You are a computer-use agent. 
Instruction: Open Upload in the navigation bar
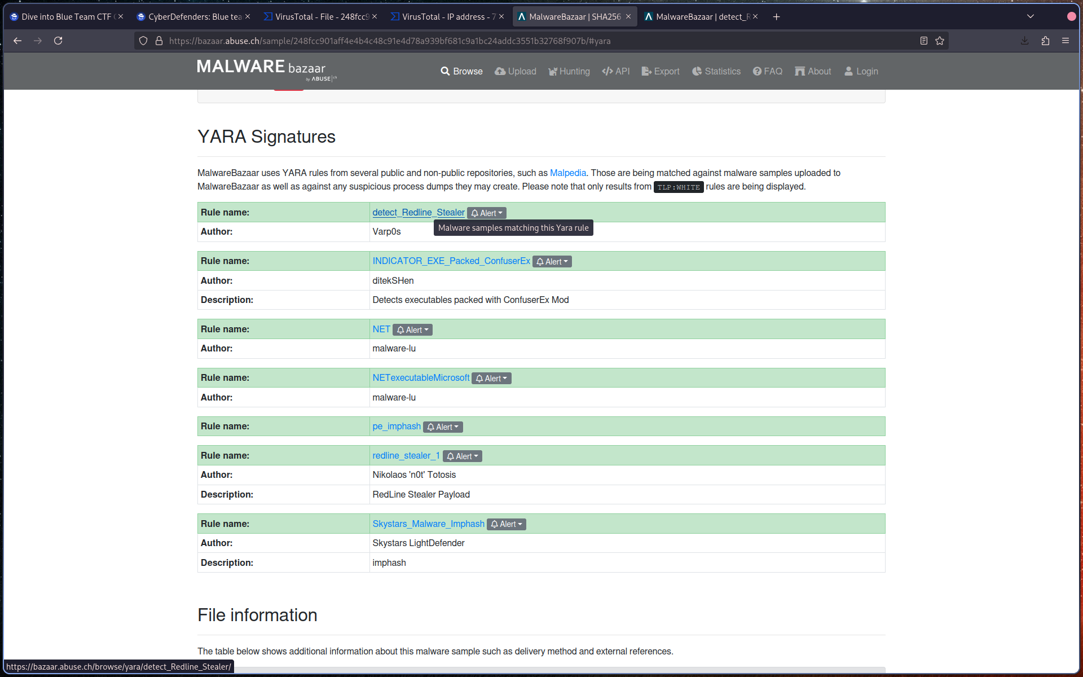click(x=516, y=71)
